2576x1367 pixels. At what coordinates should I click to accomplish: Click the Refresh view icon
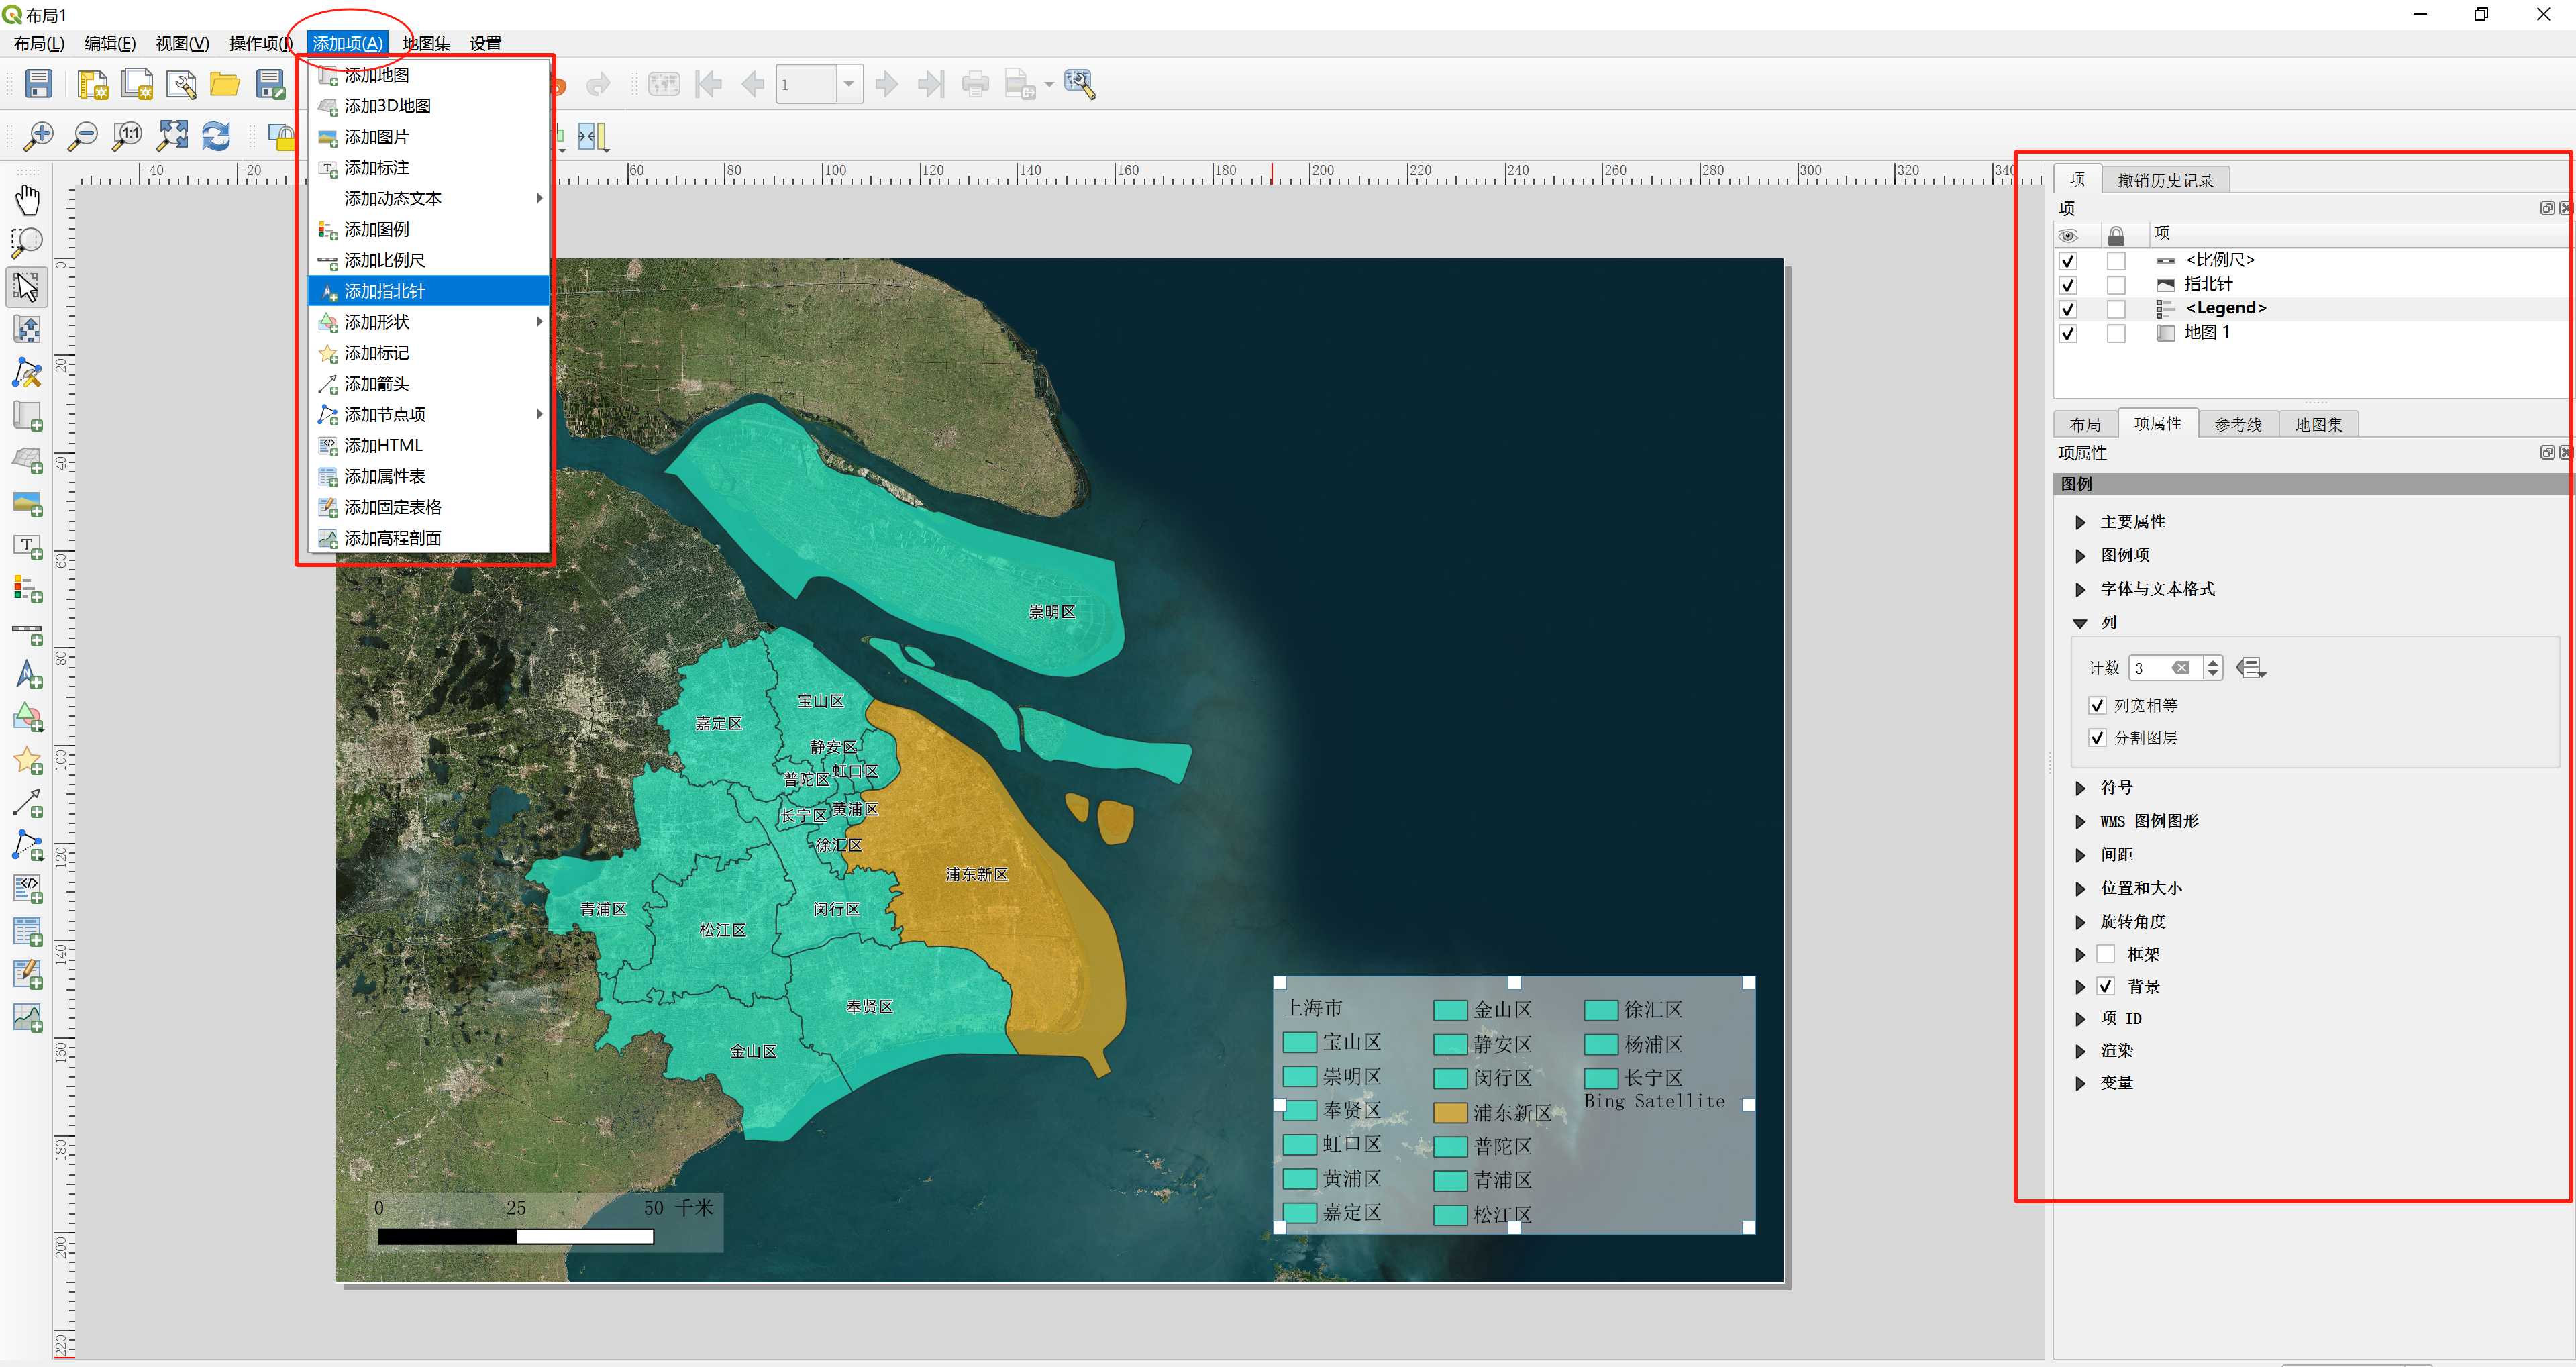tap(216, 136)
